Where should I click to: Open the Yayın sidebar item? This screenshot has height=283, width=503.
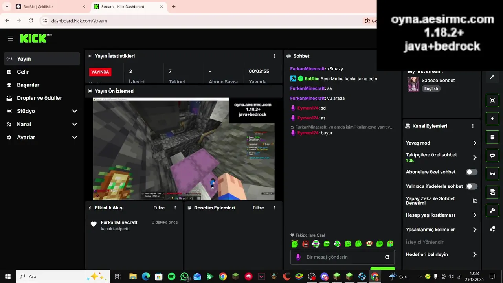42,59
